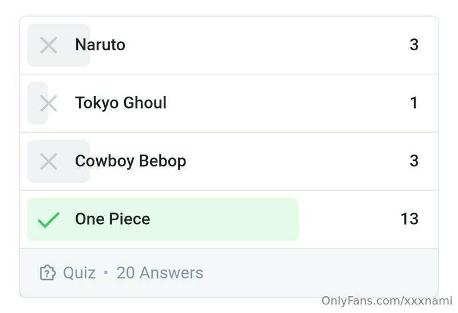Click the OnlyFans.com/xxxnami watermark link
This screenshot has height=313, width=458.
387,300
